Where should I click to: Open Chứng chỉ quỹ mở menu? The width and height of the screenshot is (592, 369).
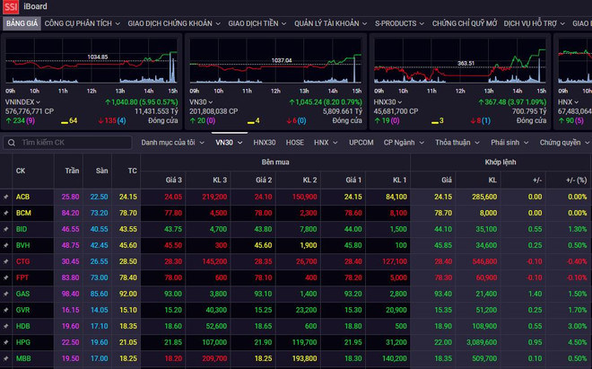[465, 23]
